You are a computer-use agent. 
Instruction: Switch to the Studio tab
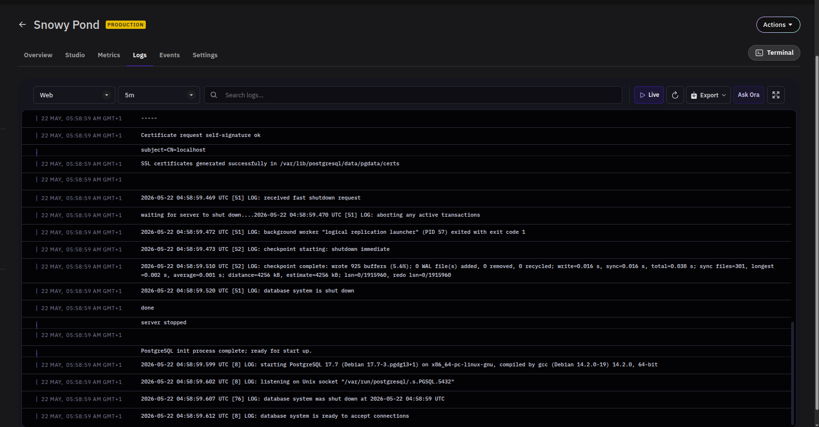pos(75,55)
